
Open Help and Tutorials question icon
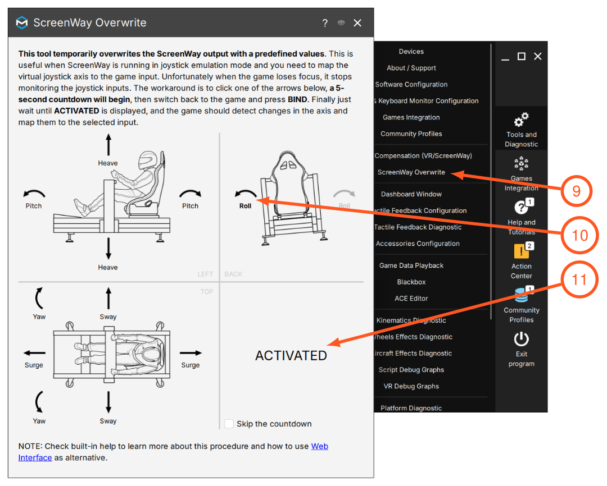point(521,207)
